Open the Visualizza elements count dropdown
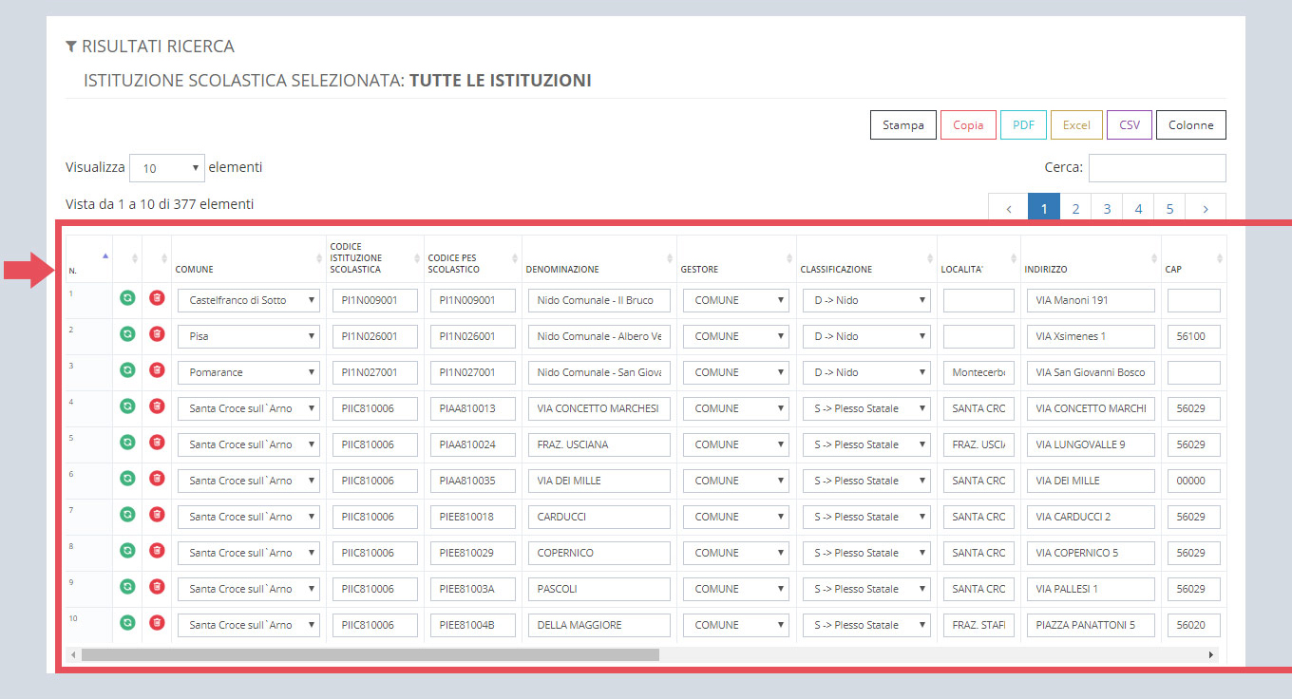The height and width of the screenshot is (699, 1292). pyautogui.click(x=167, y=168)
